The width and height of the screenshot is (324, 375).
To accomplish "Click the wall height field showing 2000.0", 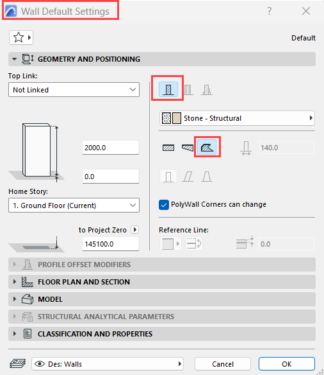I will [x=111, y=148].
